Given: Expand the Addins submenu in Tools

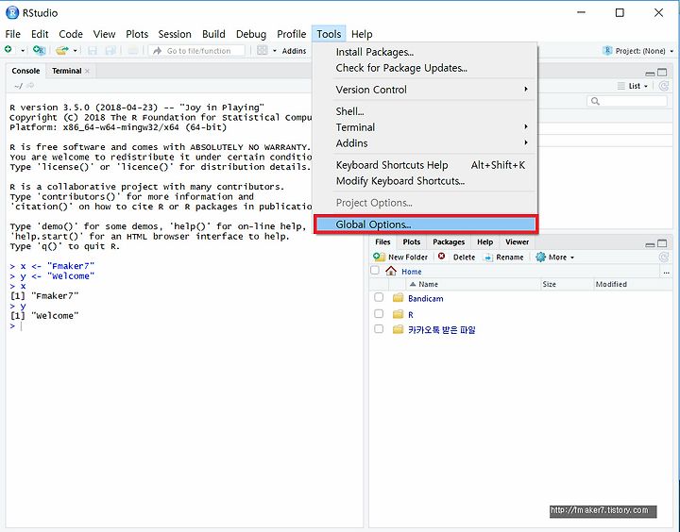Looking at the screenshot, I should click(x=425, y=143).
